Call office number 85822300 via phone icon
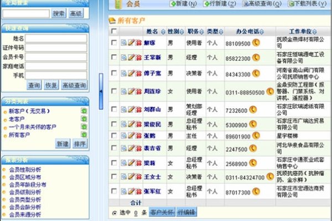 click(x=256, y=57)
